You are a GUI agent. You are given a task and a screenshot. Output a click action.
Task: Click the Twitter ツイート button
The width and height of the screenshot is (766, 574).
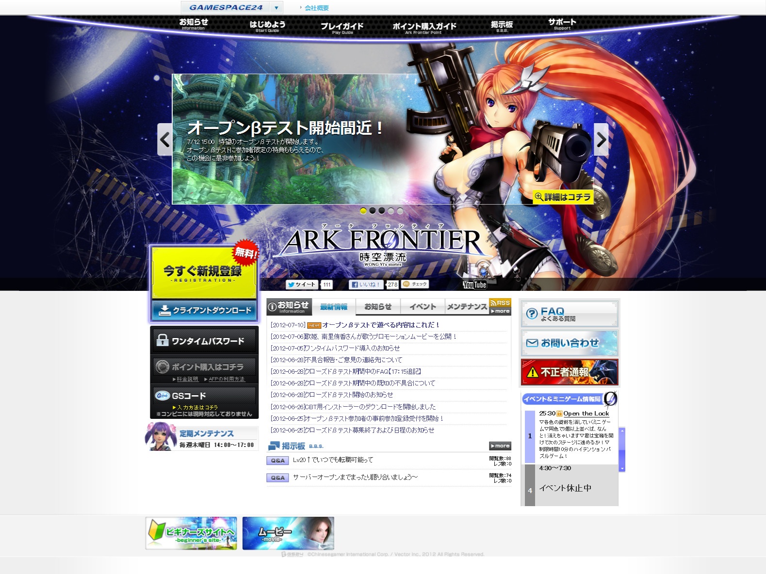pos(301,285)
